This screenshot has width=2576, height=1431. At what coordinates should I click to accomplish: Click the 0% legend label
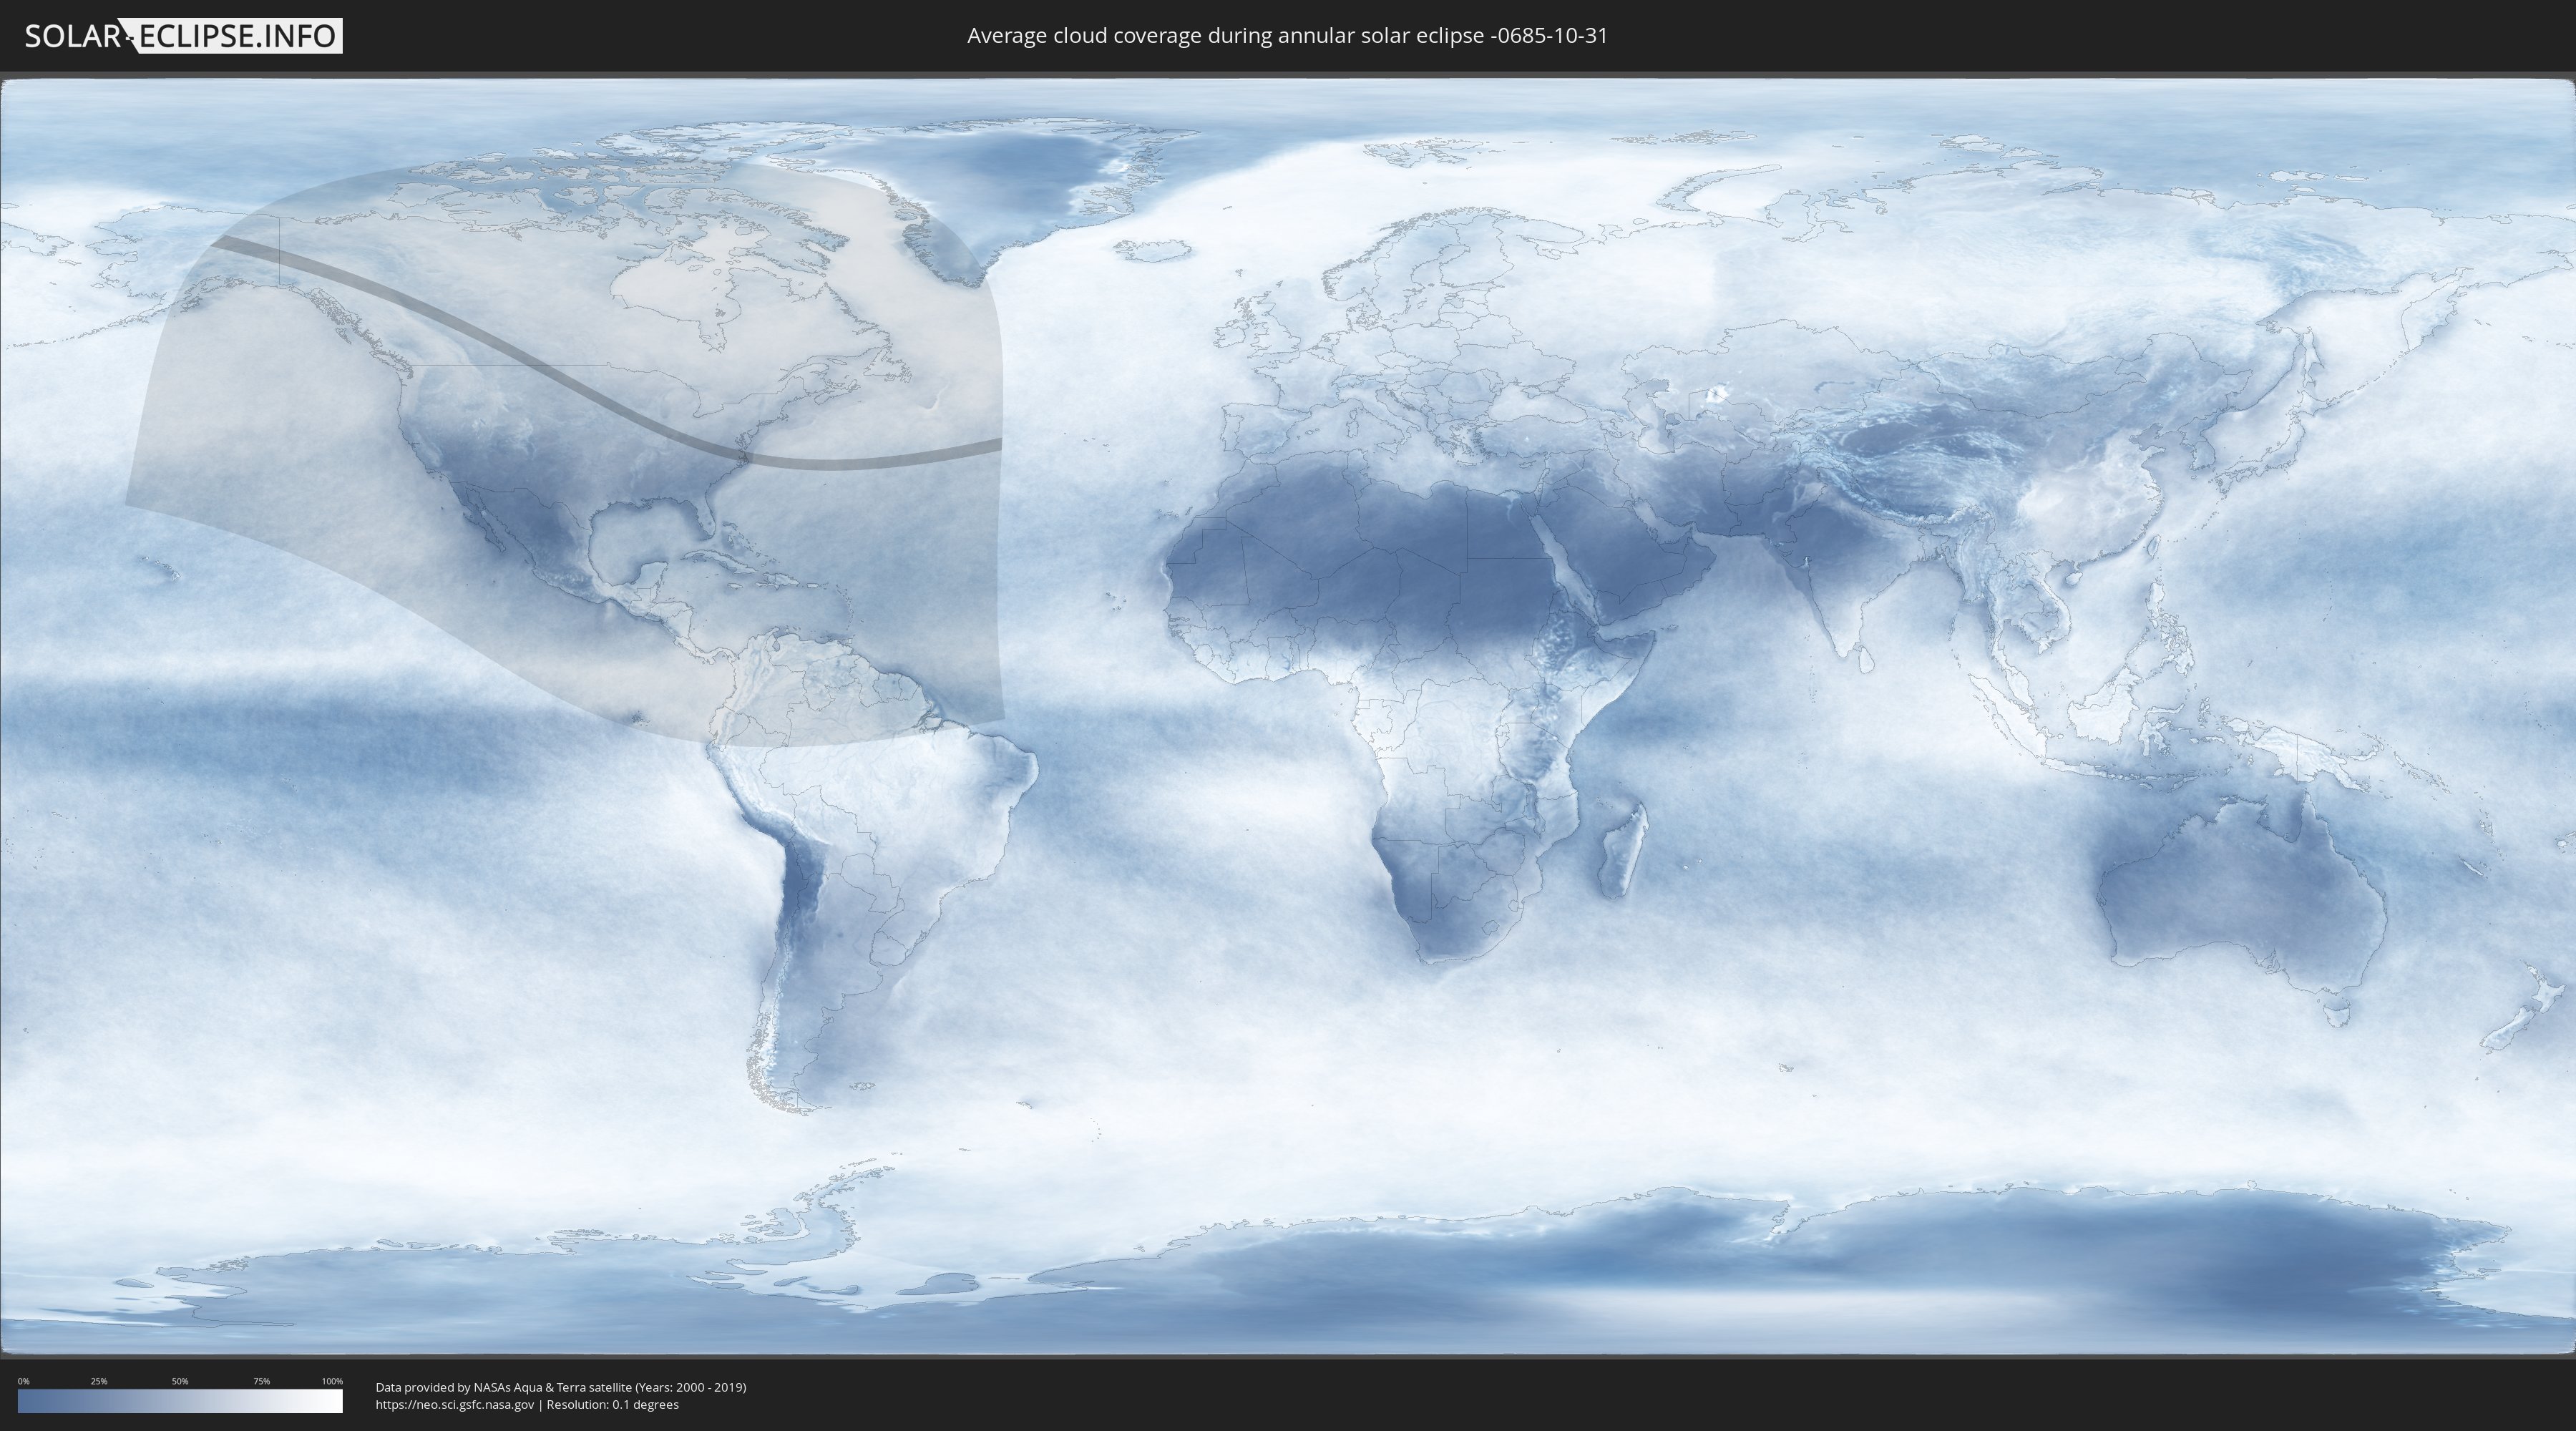[23, 1381]
